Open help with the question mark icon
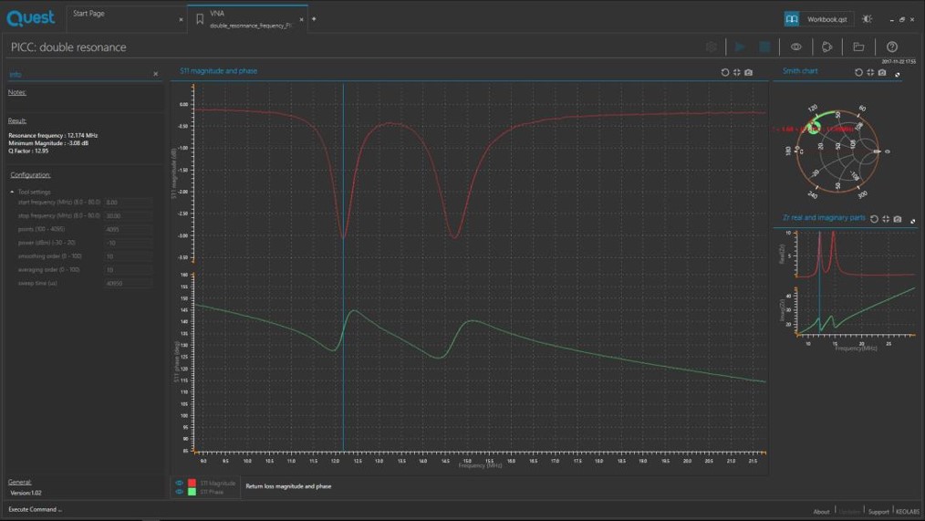Viewport: 925px width, 521px height. tap(892, 47)
